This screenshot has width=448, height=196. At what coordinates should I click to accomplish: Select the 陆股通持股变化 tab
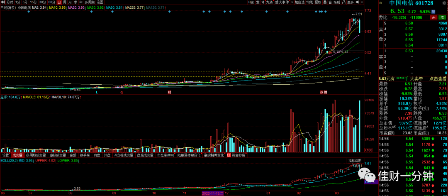click(x=190, y=155)
